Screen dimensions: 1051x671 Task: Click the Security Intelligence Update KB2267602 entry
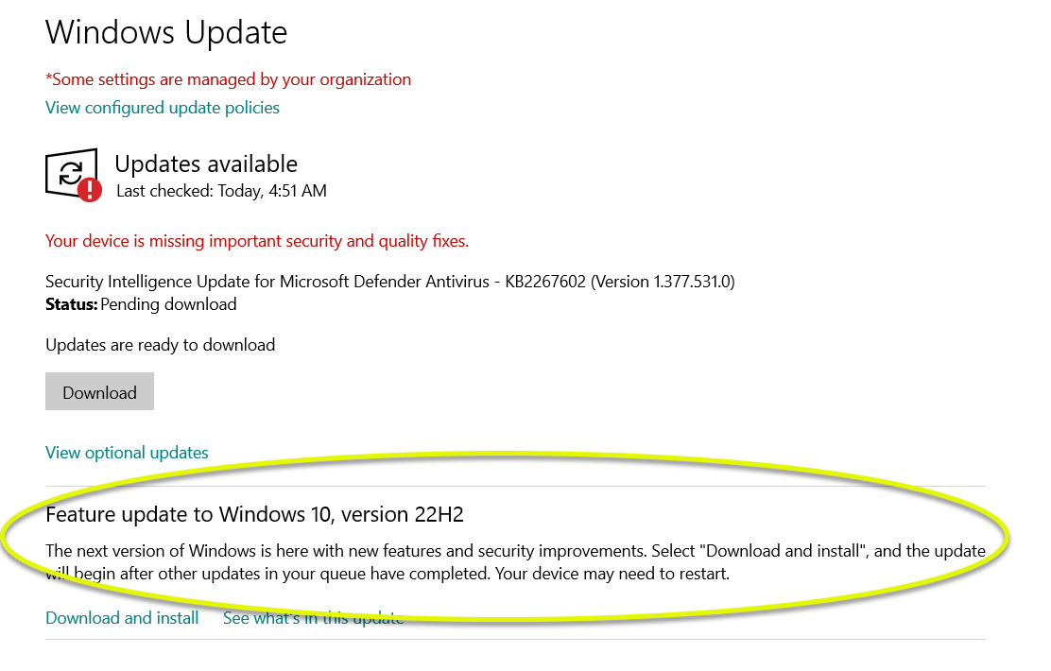pyautogui.click(x=390, y=282)
